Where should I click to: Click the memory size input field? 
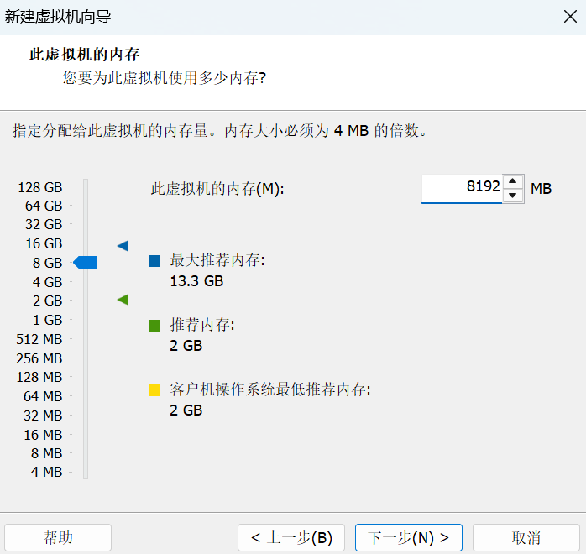[x=461, y=189]
